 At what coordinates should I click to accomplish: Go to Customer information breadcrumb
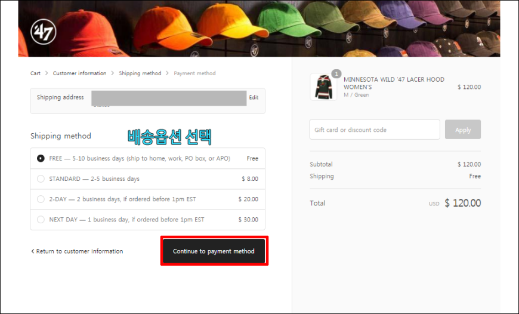point(79,73)
